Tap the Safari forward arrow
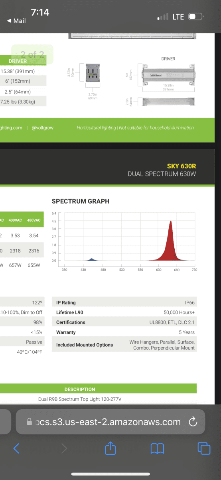The width and height of the screenshot is (221, 480). pos(64,448)
